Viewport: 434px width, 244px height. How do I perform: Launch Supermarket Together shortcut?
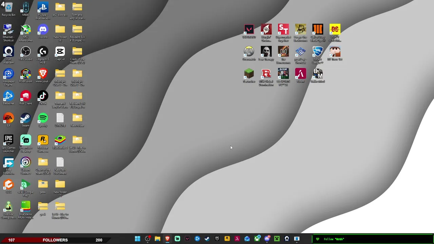tap(283, 33)
